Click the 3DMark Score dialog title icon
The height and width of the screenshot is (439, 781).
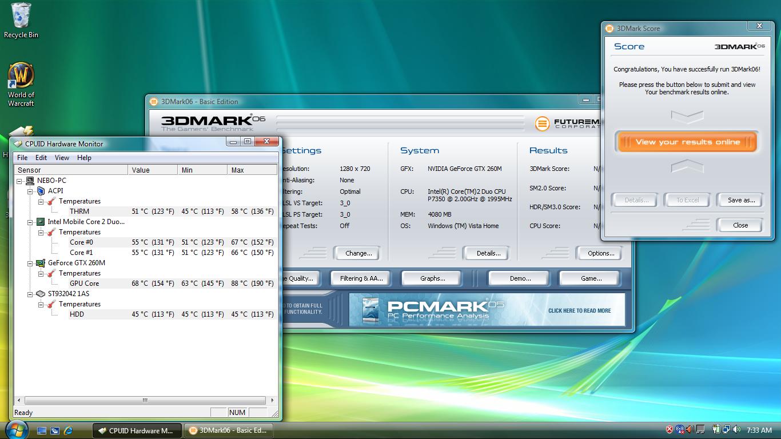click(610, 29)
